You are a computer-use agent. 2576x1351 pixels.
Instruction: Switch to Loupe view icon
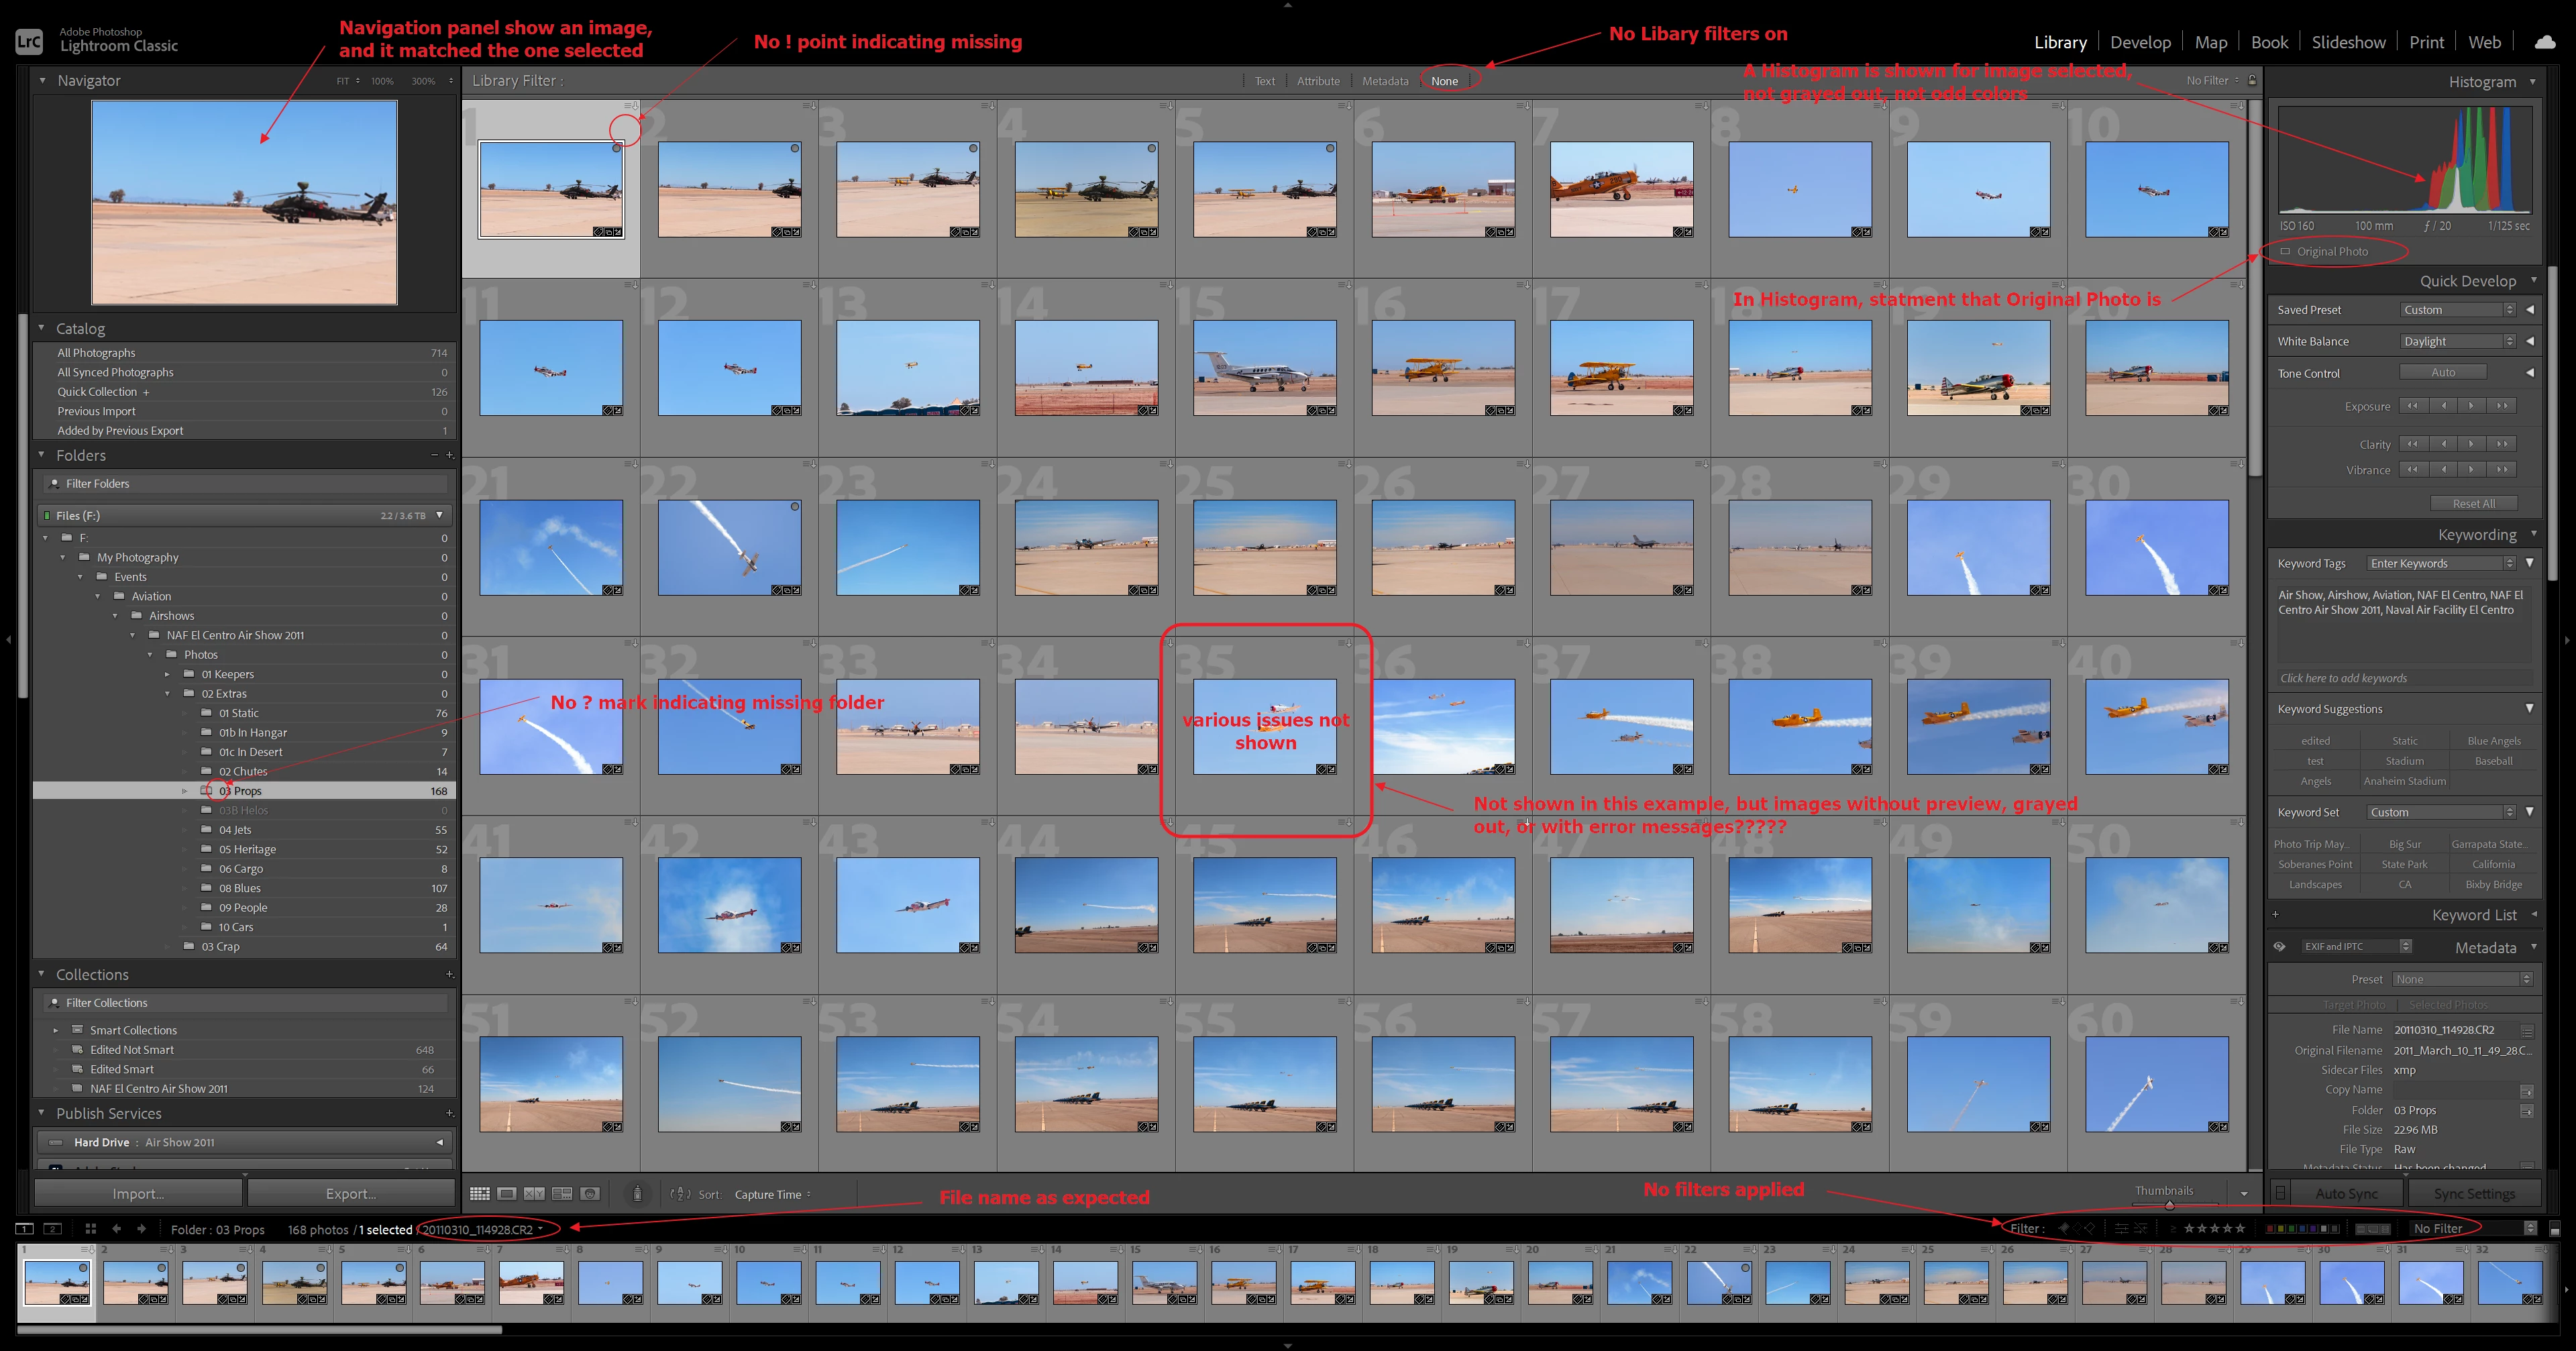coord(507,1194)
